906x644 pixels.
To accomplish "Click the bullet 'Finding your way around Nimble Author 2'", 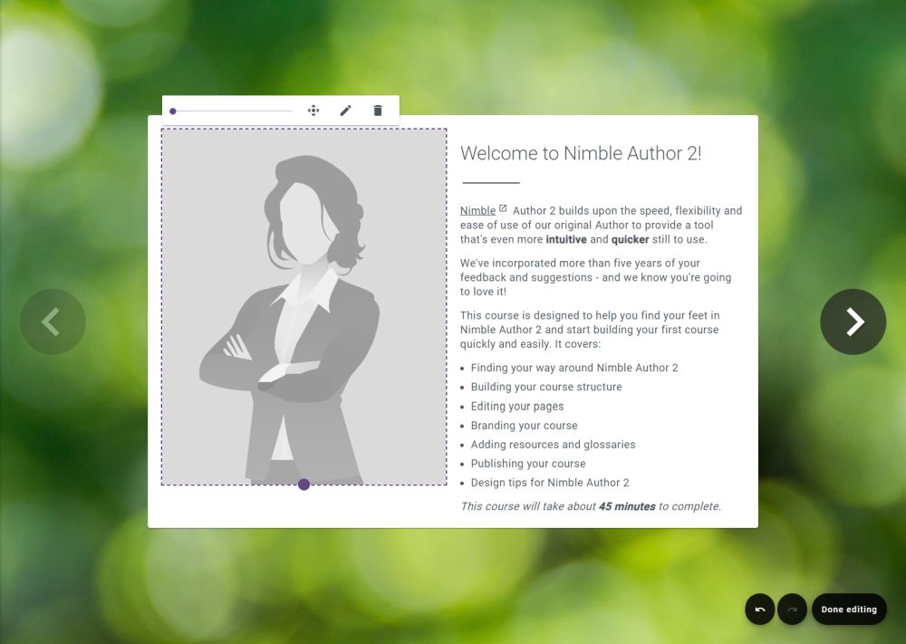I will tap(574, 368).
